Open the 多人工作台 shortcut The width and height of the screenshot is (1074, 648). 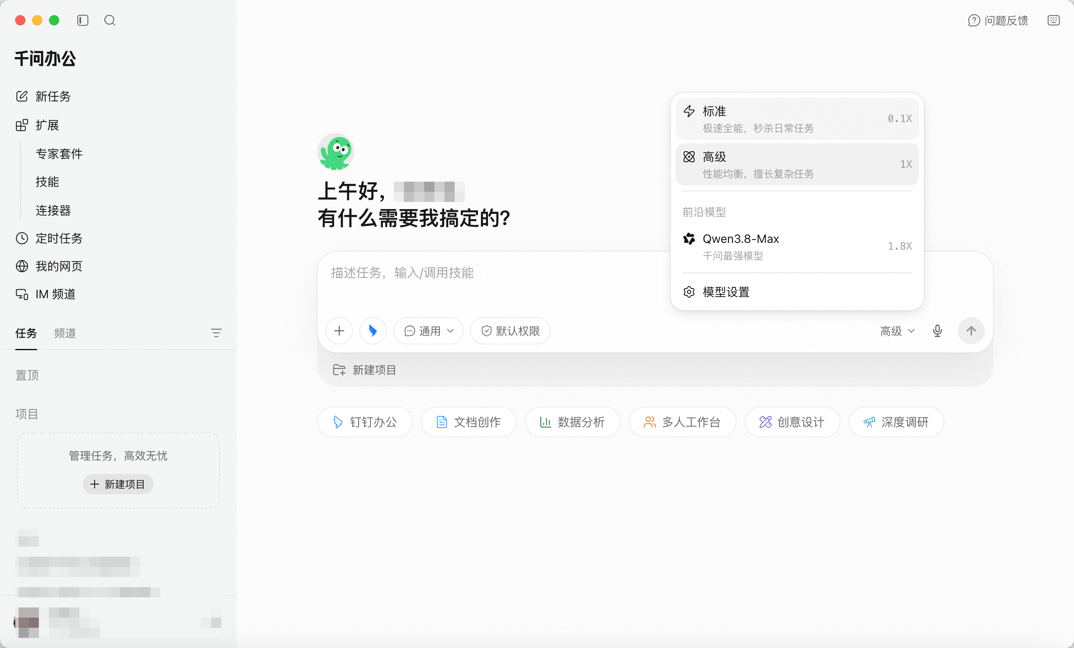point(683,422)
